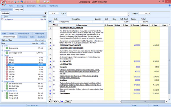
Task: Collapse the Planting dimension group
Action: pyautogui.click(x=2, y=55)
